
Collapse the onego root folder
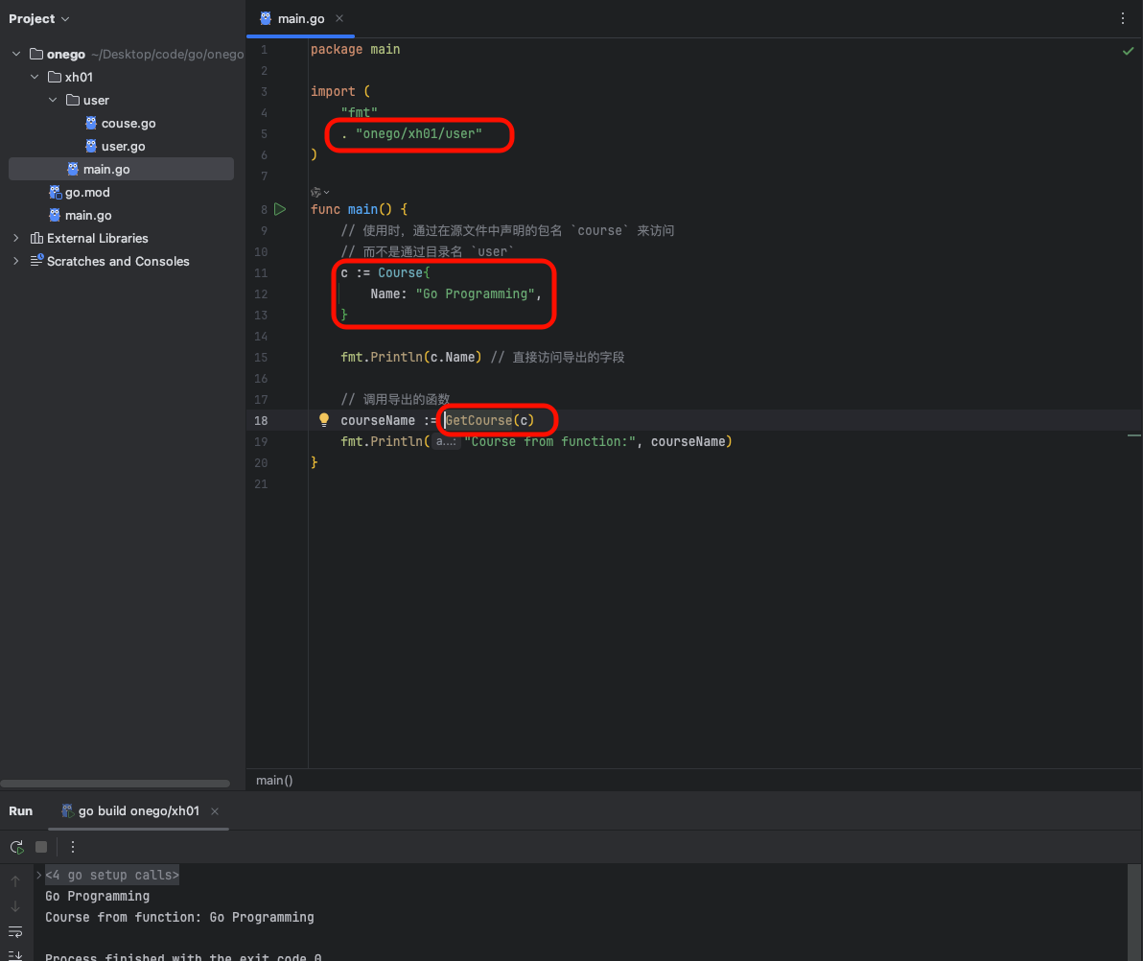pyautogui.click(x=16, y=54)
